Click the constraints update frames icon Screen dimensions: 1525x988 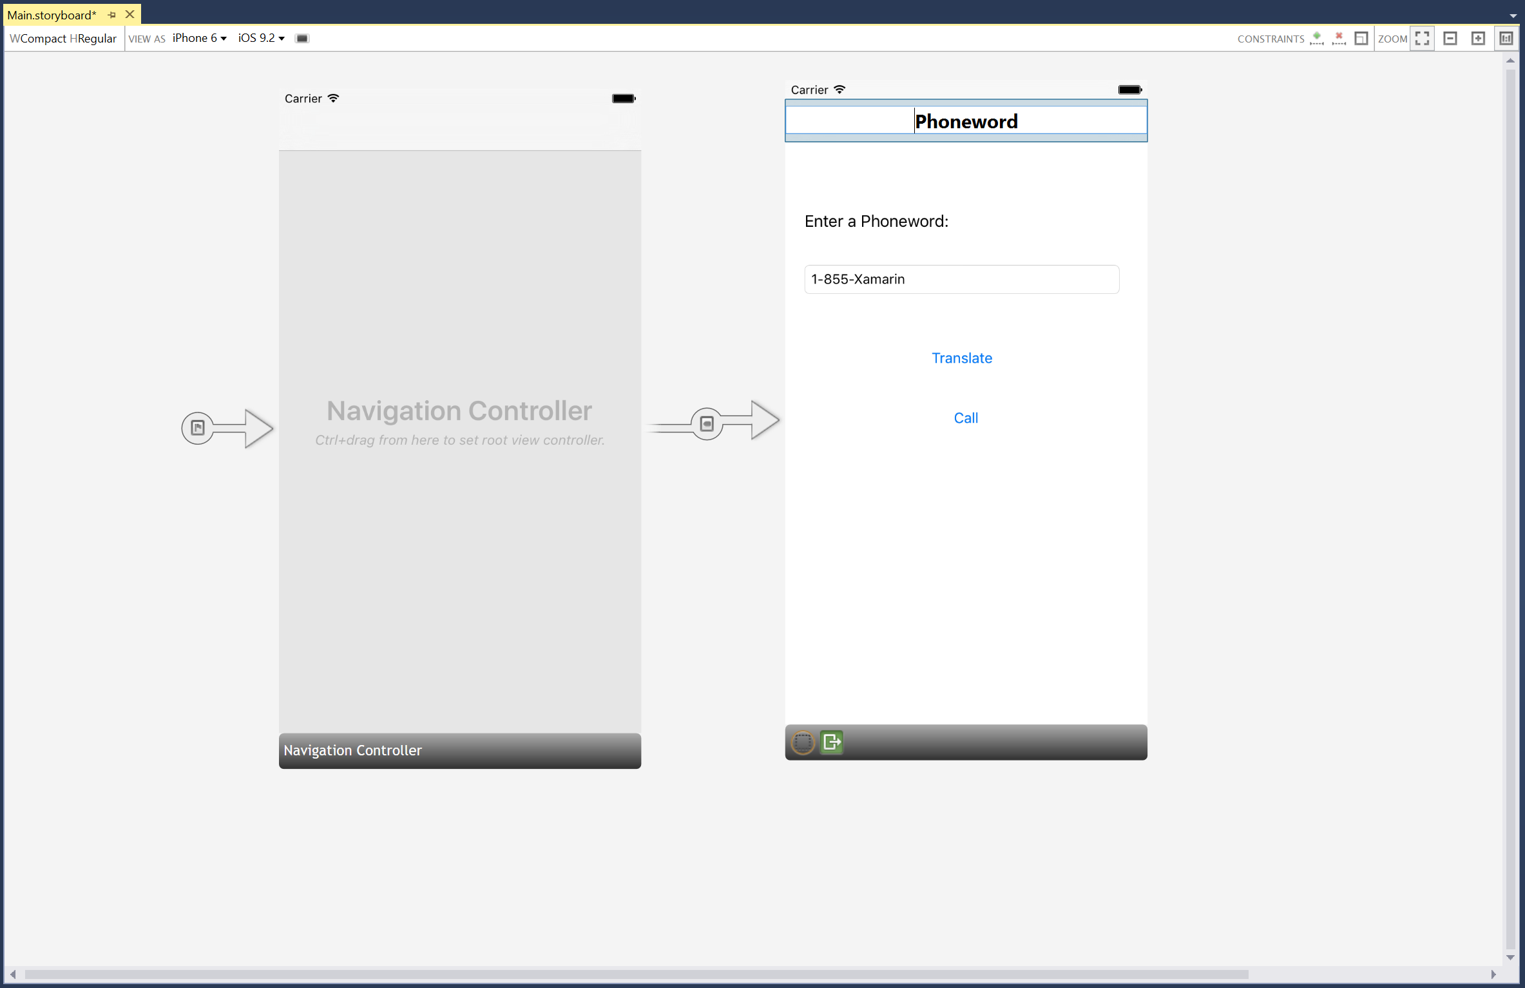1361,37
